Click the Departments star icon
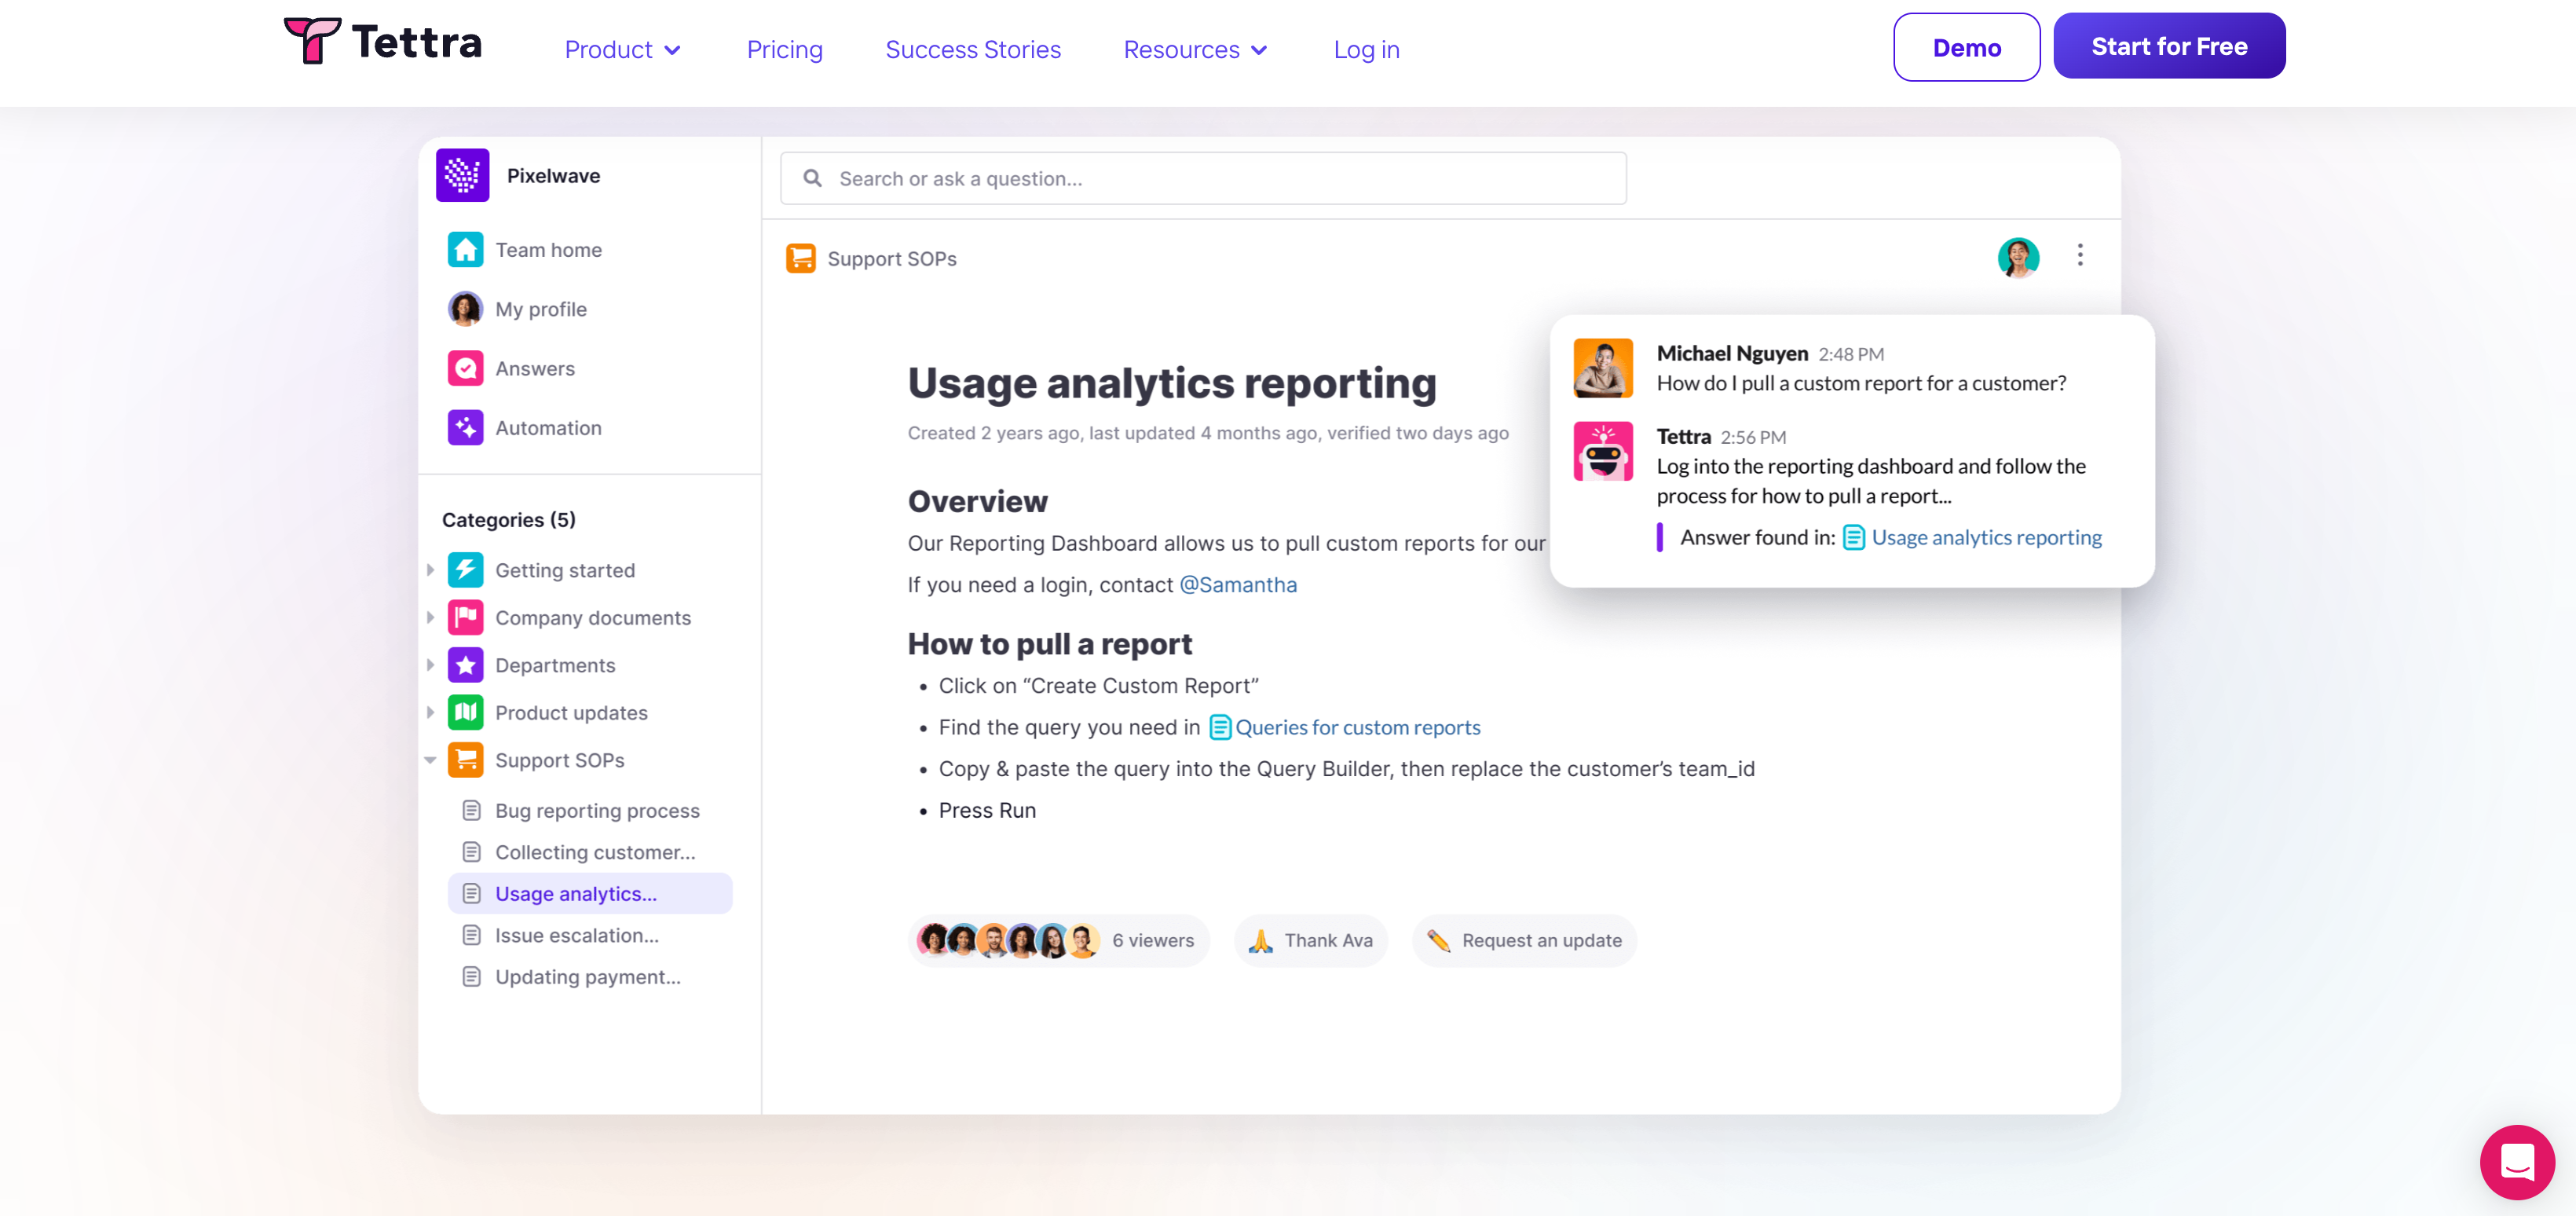Image resolution: width=2576 pixels, height=1216 pixels. 465,665
